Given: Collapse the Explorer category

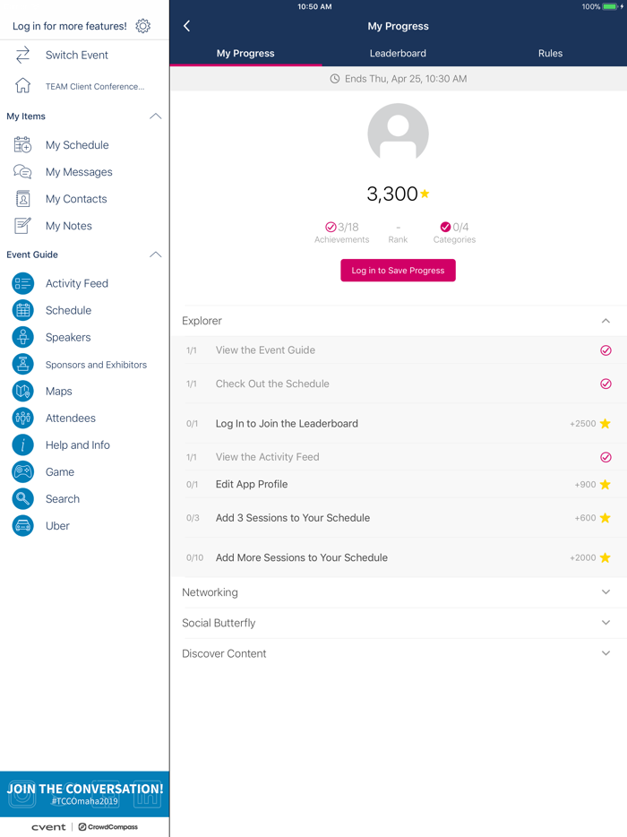Looking at the screenshot, I should [x=606, y=321].
